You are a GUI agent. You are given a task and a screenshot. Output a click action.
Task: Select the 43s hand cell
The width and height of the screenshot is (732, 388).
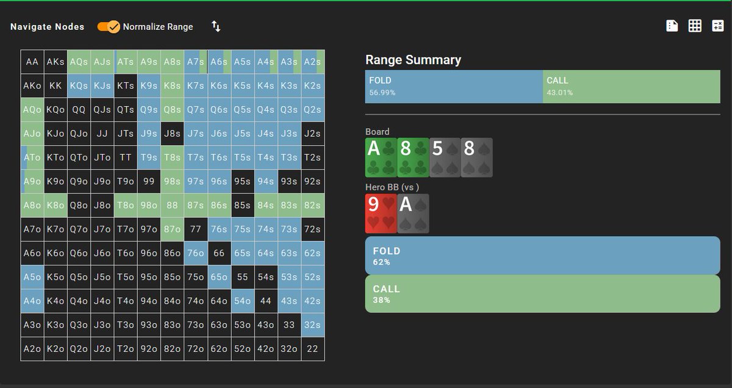289,301
